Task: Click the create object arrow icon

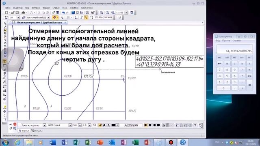Action: [x=11, y=124]
